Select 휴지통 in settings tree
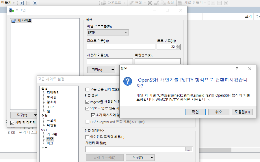This screenshot has width=260, height=162. (x=52, y=97)
